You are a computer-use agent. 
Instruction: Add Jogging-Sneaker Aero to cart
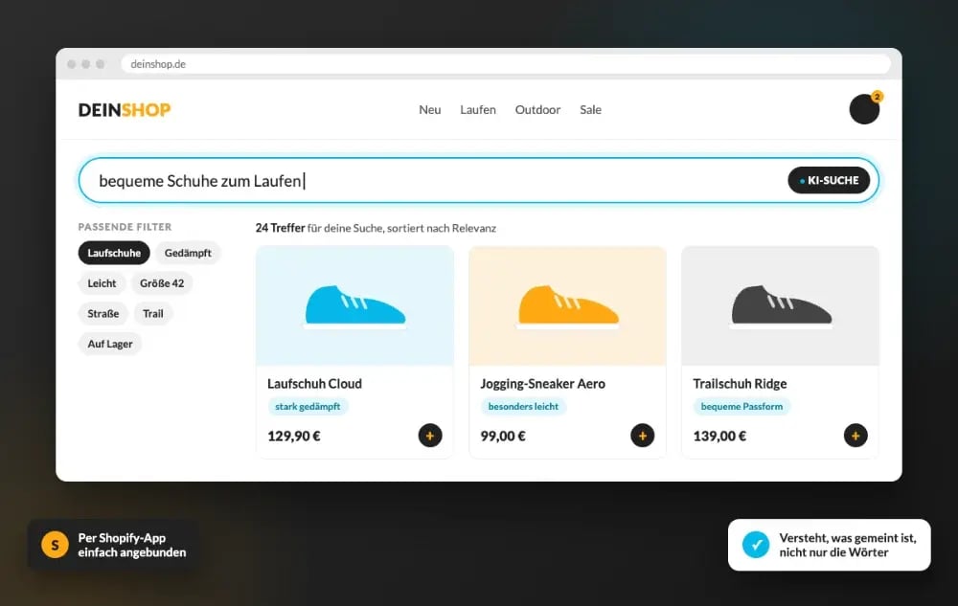pos(642,436)
